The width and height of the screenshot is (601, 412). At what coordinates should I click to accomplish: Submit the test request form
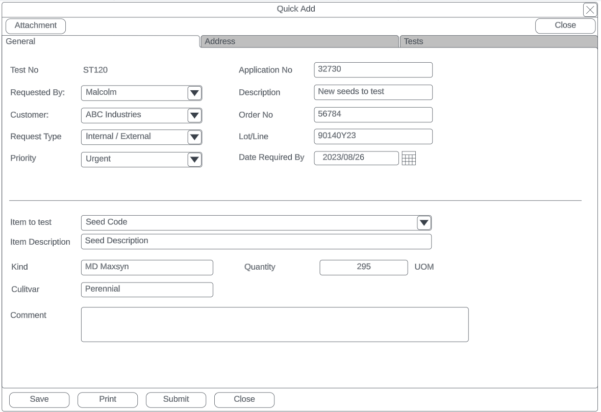point(176,399)
